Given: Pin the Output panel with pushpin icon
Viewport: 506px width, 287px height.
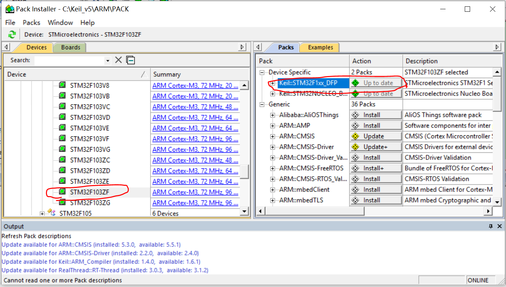Looking at the screenshot, I should pos(491,226).
